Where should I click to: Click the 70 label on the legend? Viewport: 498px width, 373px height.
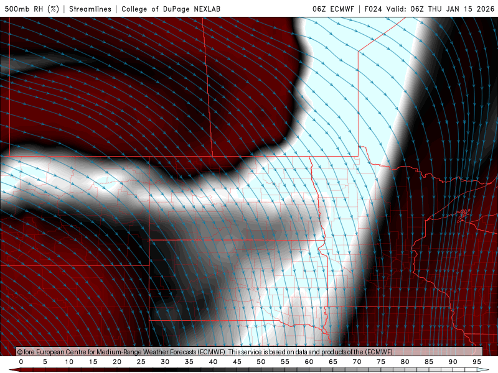(357, 362)
